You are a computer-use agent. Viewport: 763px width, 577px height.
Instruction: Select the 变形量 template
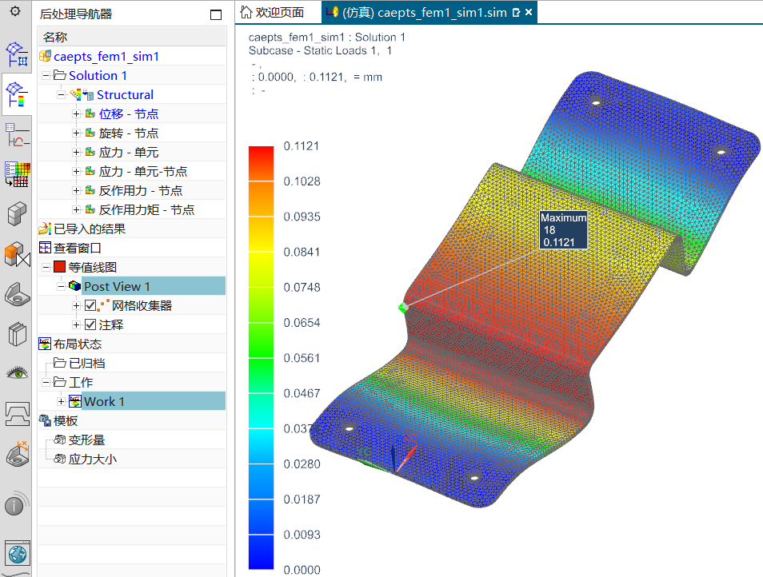[132, 440]
